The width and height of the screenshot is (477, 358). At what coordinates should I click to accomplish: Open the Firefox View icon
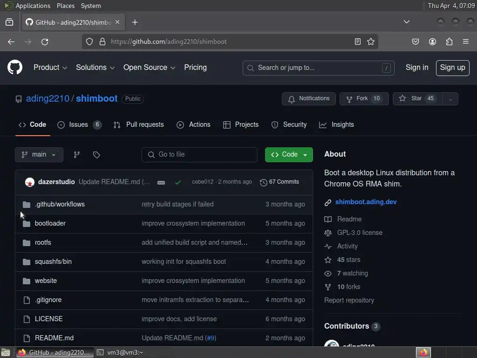click(x=9, y=22)
